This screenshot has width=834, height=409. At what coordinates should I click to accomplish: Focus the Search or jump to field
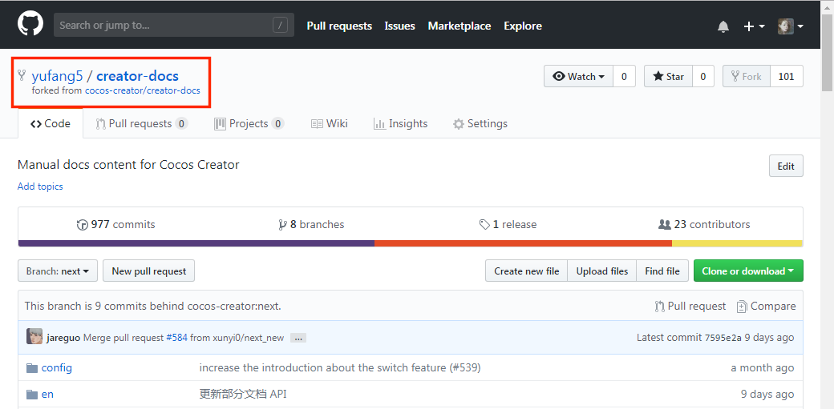pyautogui.click(x=174, y=25)
